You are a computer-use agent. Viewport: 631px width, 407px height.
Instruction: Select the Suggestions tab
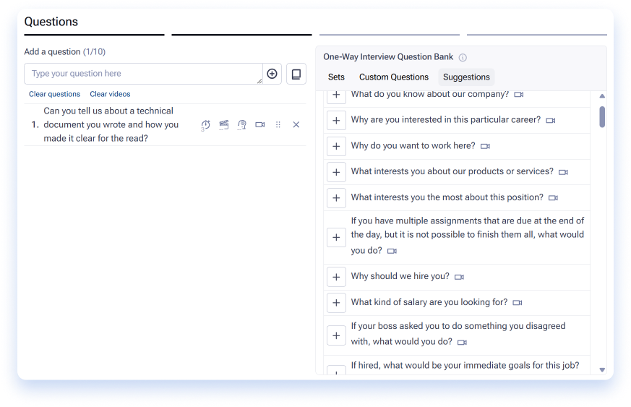pos(466,77)
